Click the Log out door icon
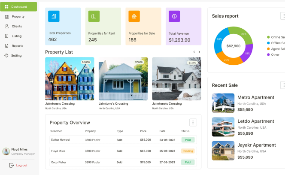Image resolution: width=285 pixels, height=178 pixels. coord(12,165)
